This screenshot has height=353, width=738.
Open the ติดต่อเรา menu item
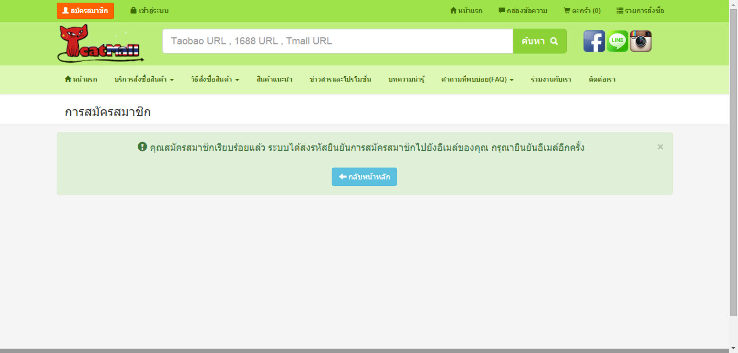click(602, 79)
